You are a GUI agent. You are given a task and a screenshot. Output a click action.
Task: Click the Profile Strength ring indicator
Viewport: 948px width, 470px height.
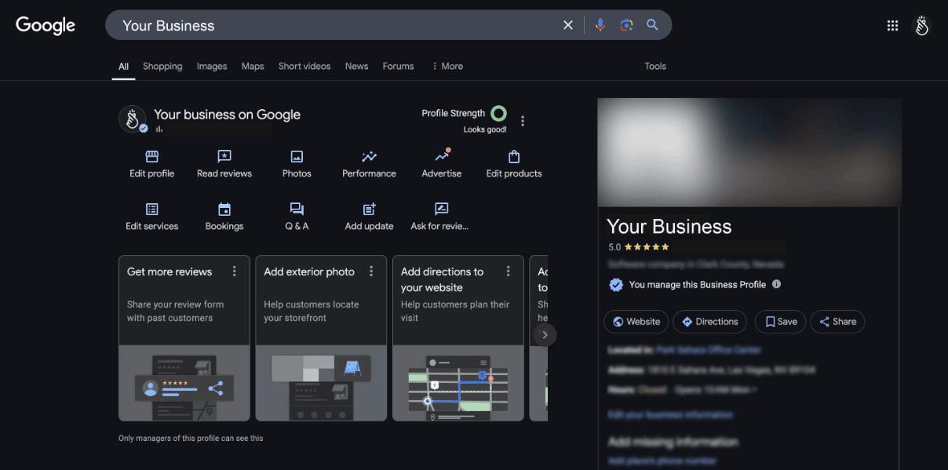pyautogui.click(x=498, y=113)
